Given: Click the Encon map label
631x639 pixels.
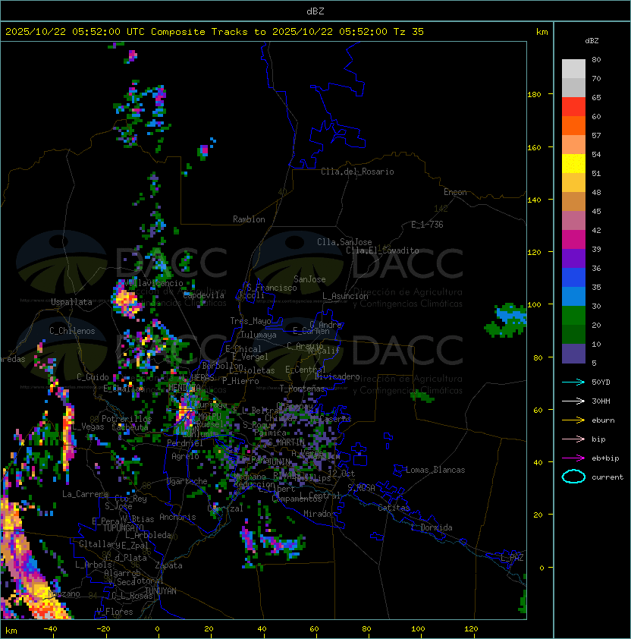Looking at the screenshot, I should (x=455, y=192).
